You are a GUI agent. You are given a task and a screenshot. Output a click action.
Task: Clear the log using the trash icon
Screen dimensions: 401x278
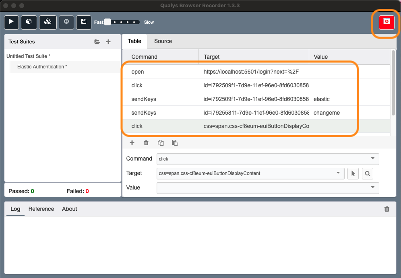[387, 209]
